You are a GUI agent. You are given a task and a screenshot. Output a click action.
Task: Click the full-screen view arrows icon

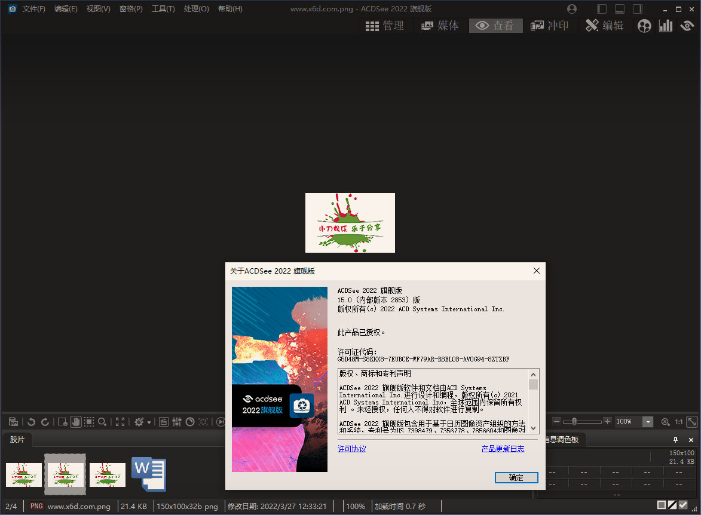(120, 421)
